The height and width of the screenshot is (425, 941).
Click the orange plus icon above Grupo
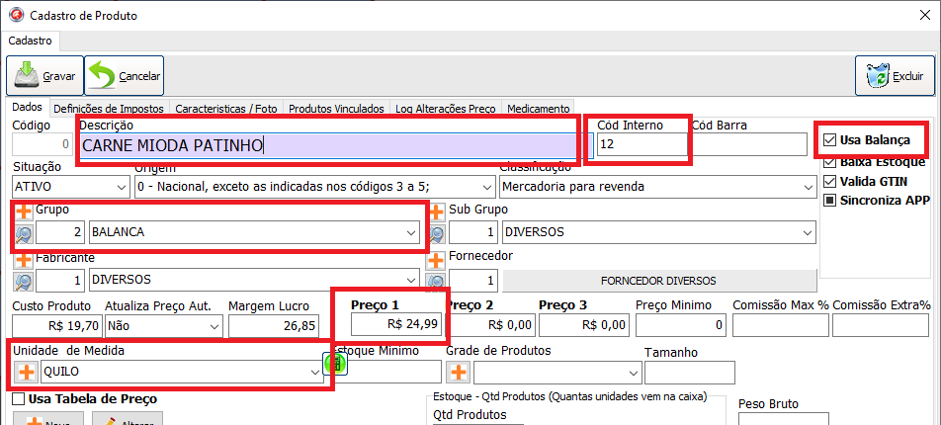click(24, 212)
